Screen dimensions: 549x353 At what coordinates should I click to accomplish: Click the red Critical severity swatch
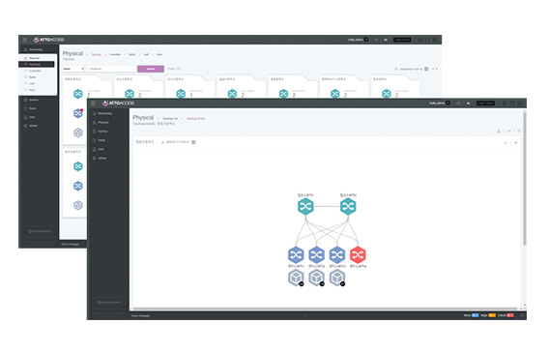click(x=510, y=315)
